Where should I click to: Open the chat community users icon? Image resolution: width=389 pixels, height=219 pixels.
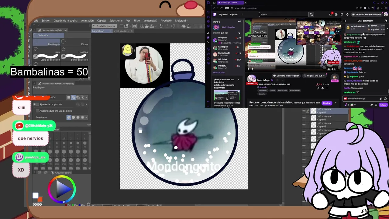[x=386, y=21]
